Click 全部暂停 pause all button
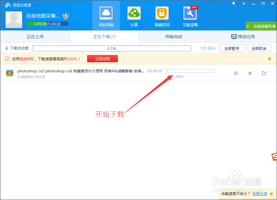This screenshot has width=277, height=200. [x=231, y=48]
